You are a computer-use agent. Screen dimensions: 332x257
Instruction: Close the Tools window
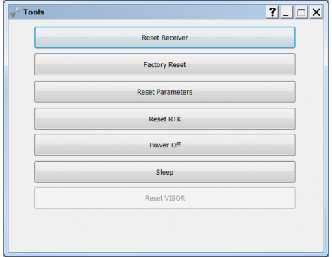point(316,12)
